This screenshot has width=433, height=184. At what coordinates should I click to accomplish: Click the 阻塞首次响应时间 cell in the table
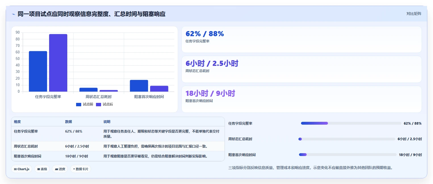coord(28,156)
